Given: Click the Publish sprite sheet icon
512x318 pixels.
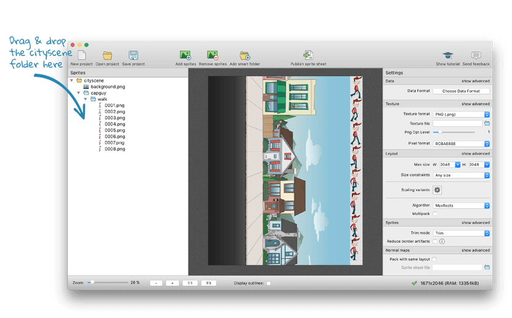Looking at the screenshot, I should (x=308, y=55).
